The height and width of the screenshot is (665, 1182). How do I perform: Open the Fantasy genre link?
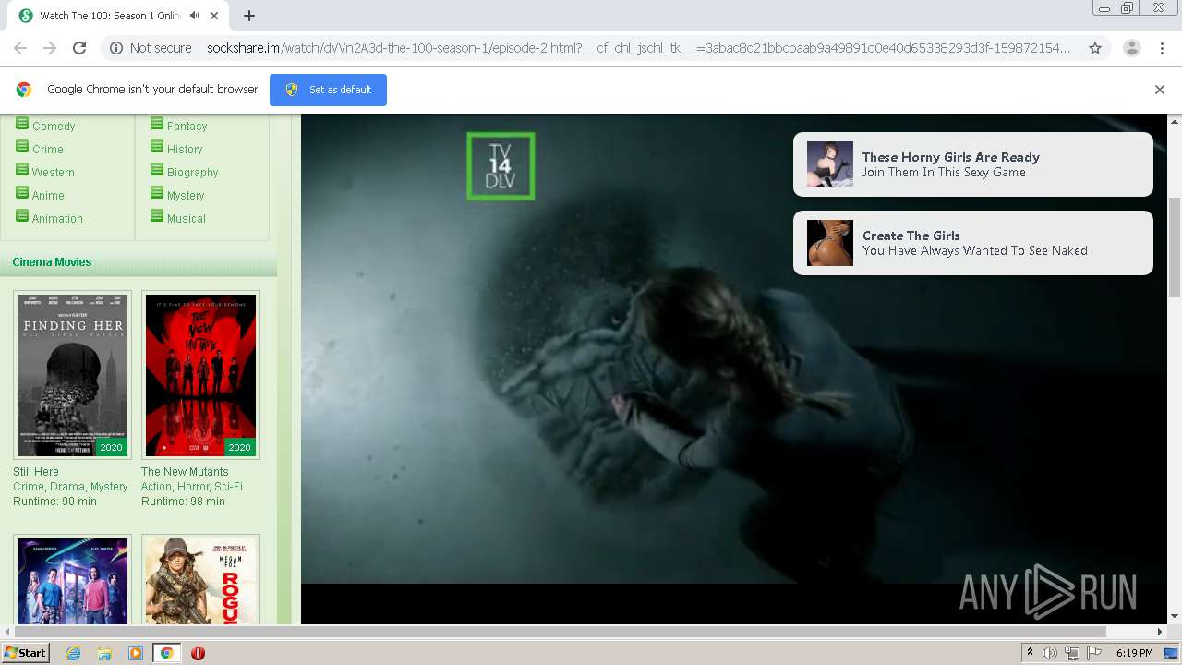(187, 127)
